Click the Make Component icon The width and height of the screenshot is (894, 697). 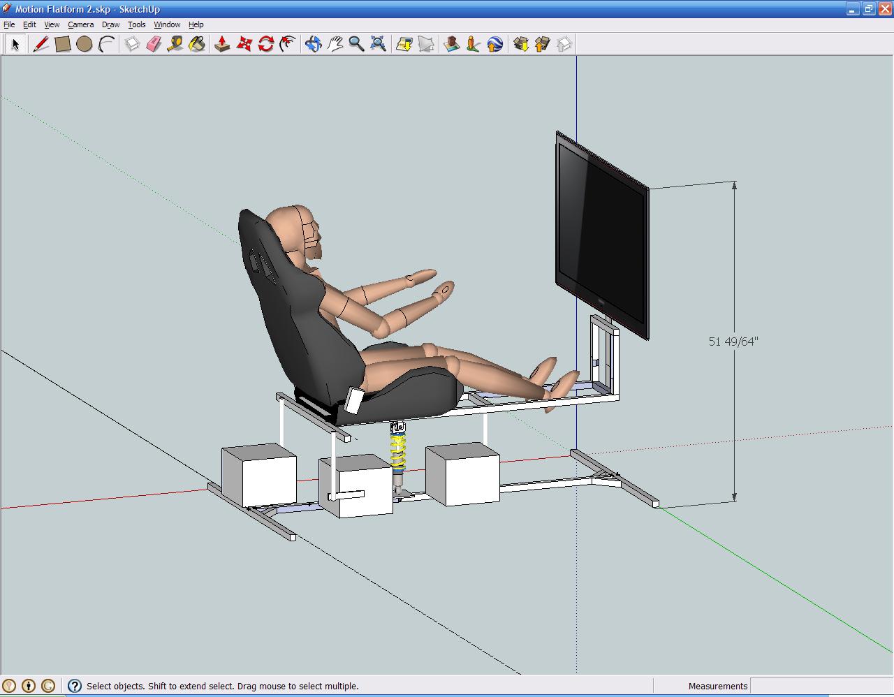click(x=132, y=44)
